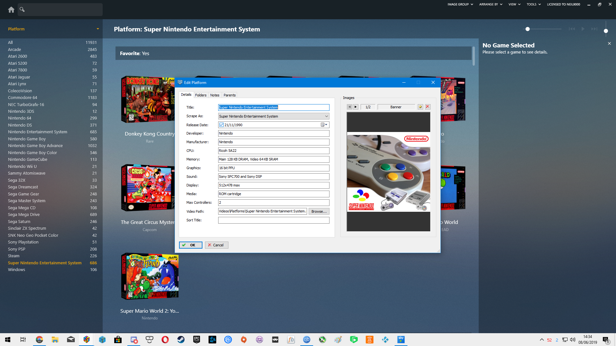Screen dimensions: 616x346
Task: Click the Developer input field
Action: coord(274,133)
